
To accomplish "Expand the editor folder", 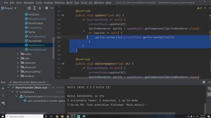I will [x=18, y=54].
